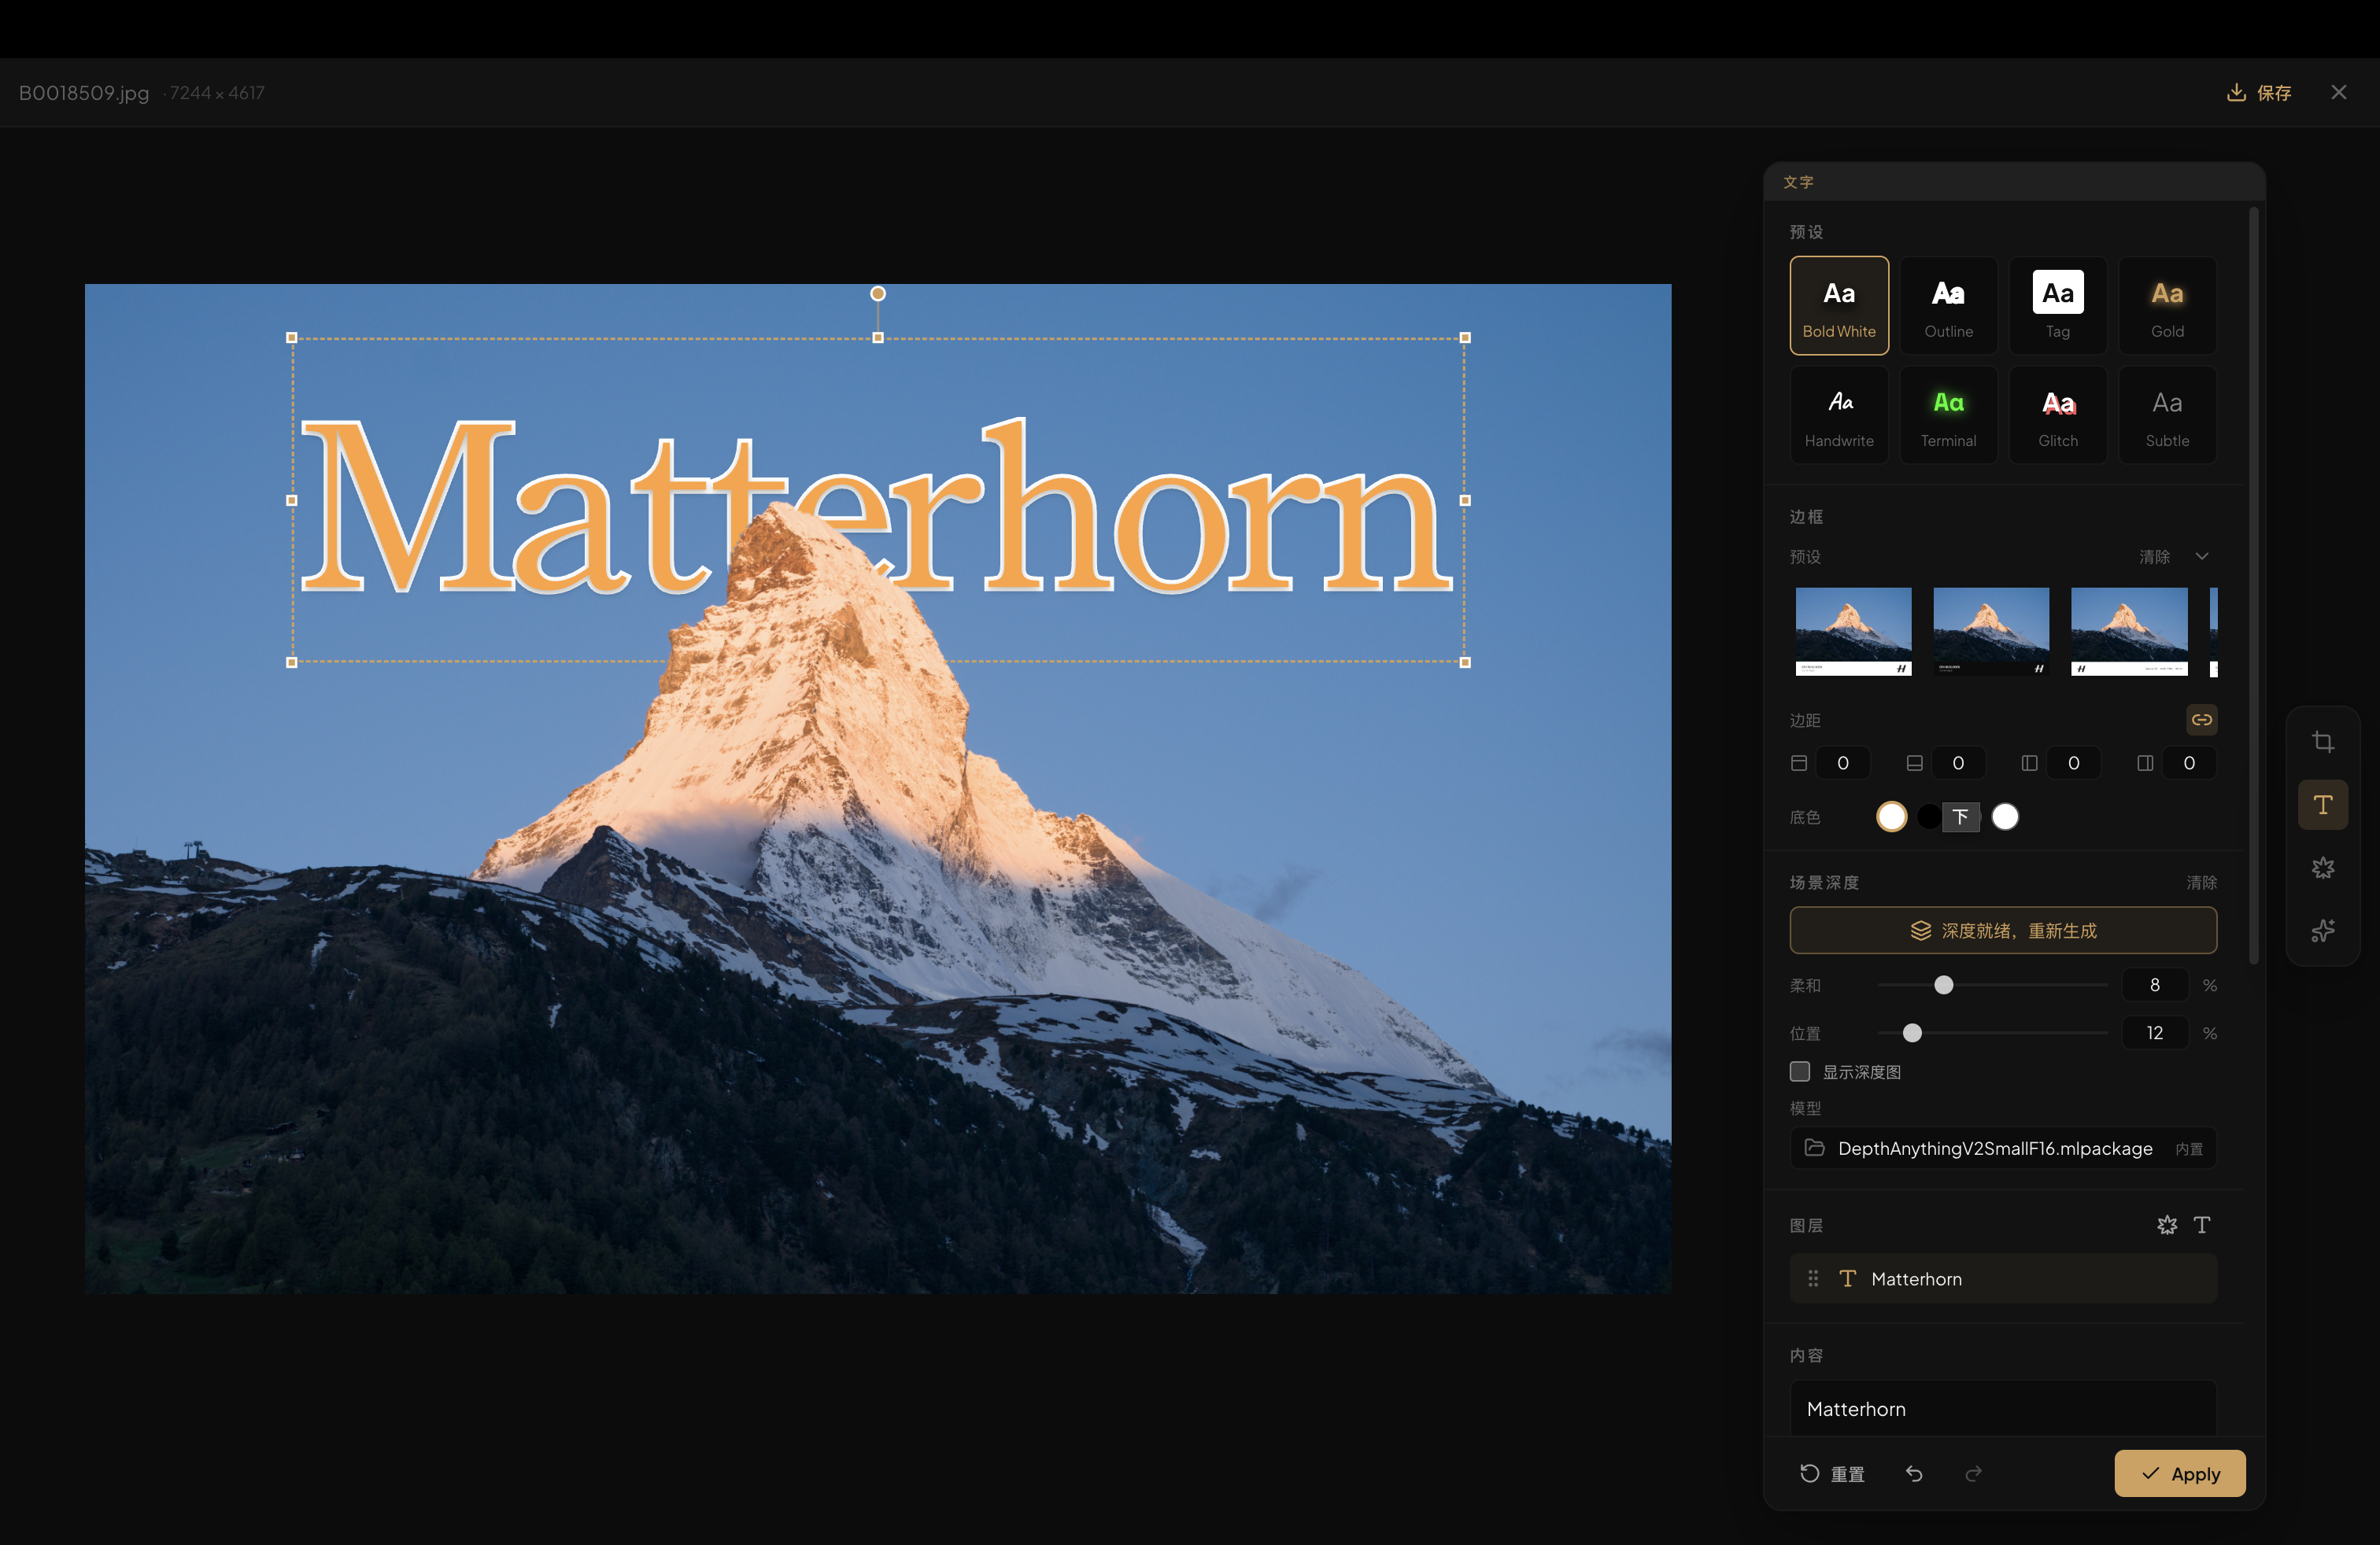Screen dimensions: 2380x1545
Task: Toggle the linked margins chain icon
Action: pos(2201,720)
